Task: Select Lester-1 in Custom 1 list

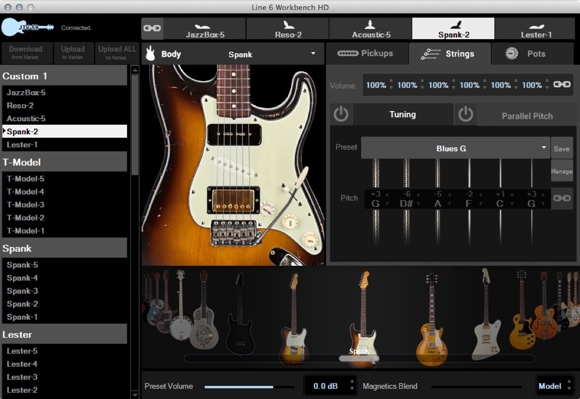Action: coord(65,144)
